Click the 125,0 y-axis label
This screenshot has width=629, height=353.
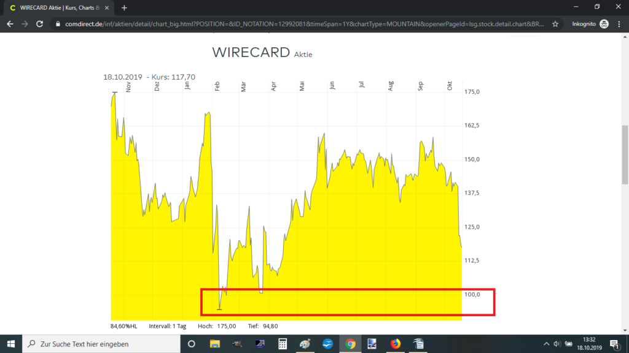(x=472, y=227)
